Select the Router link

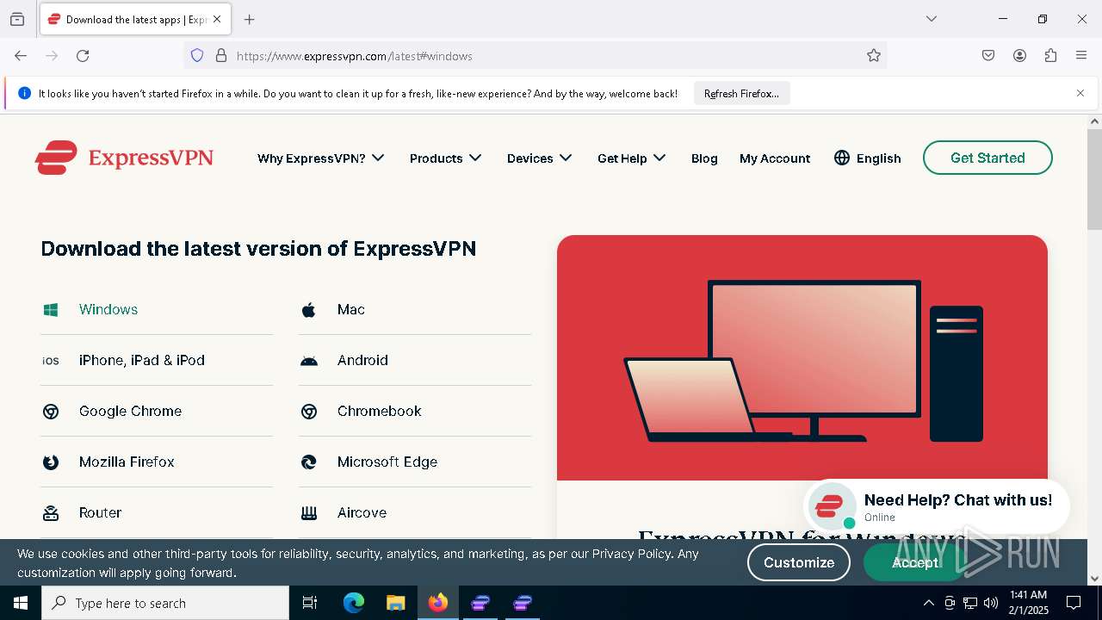click(100, 513)
